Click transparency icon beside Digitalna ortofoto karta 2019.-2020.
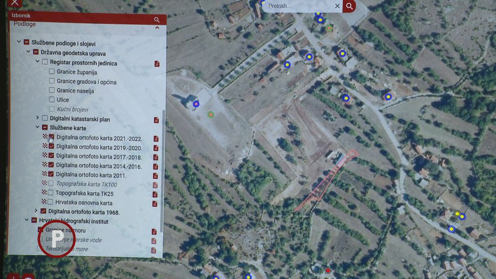 tap(45, 148)
